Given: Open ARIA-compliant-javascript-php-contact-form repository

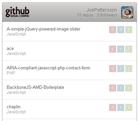Looking at the screenshot, I should 48,68.
